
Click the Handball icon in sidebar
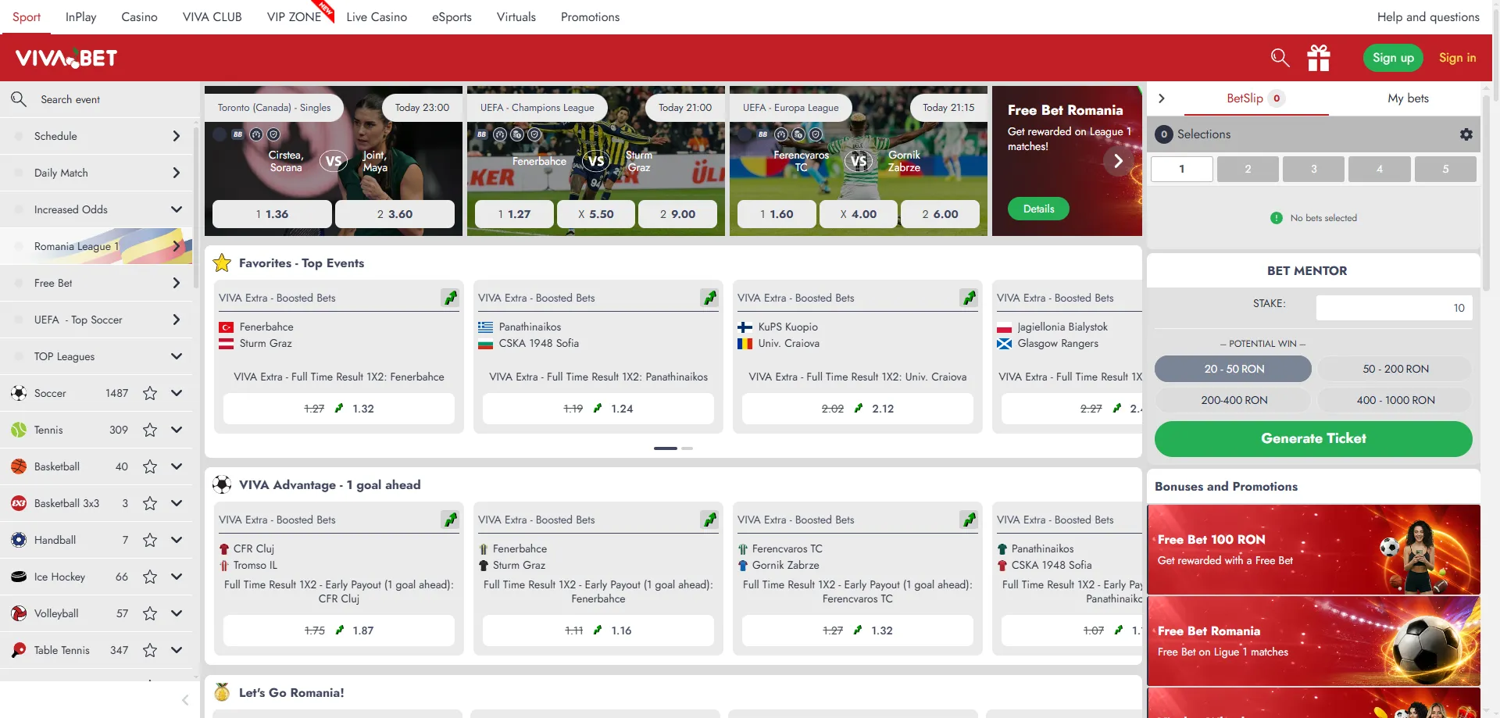[19, 540]
